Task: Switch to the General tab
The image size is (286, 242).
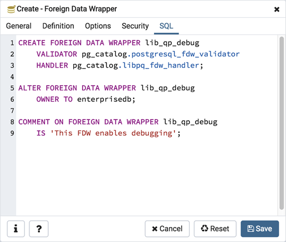Action: coord(19,26)
